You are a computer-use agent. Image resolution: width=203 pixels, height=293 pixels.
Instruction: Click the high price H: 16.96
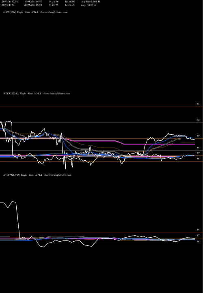(x=70, y=2)
